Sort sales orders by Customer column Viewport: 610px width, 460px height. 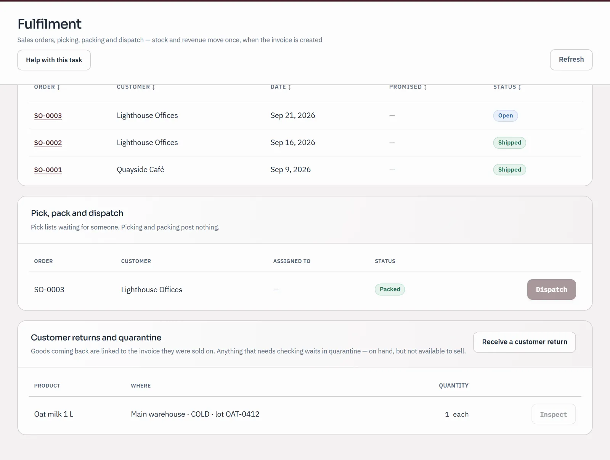pyautogui.click(x=136, y=87)
